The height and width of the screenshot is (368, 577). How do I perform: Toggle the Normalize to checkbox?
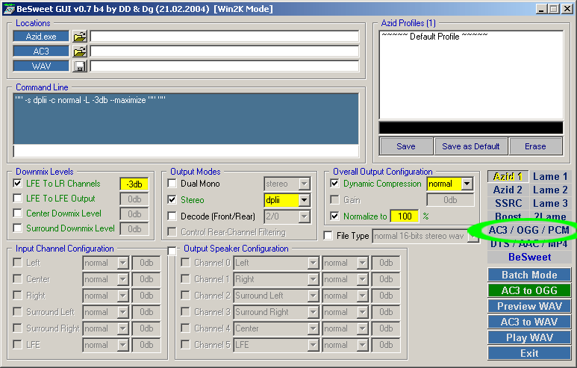click(x=334, y=216)
